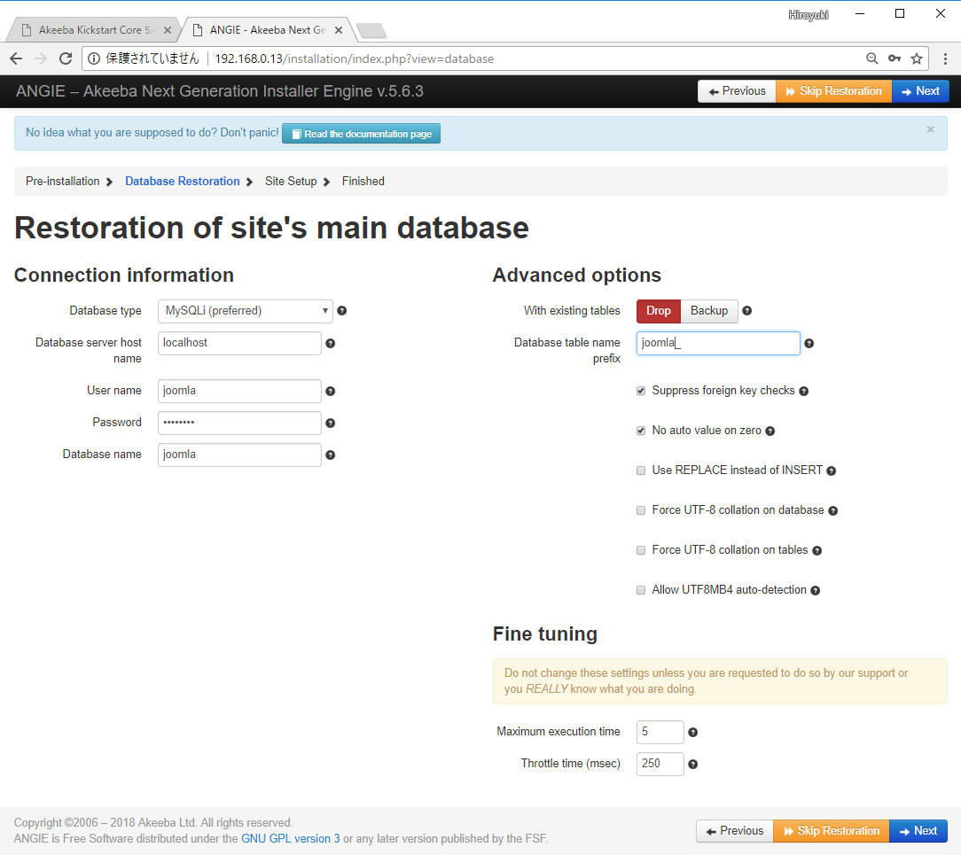Click the User name input field
961x855 pixels.
(239, 391)
